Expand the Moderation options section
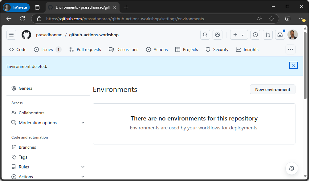 (83, 122)
